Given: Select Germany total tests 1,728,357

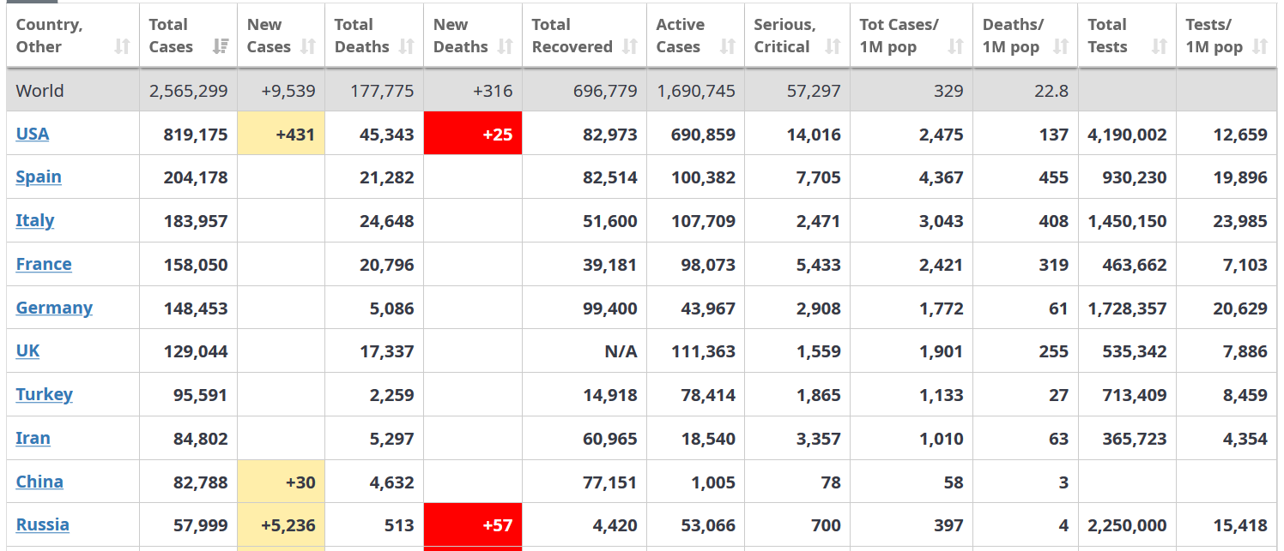Looking at the screenshot, I should click(1127, 308).
